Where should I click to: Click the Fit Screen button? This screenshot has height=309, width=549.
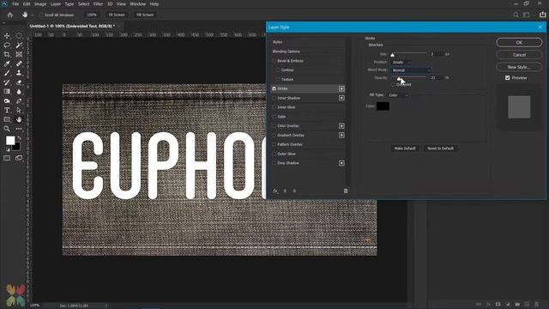(x=117, y=15)
